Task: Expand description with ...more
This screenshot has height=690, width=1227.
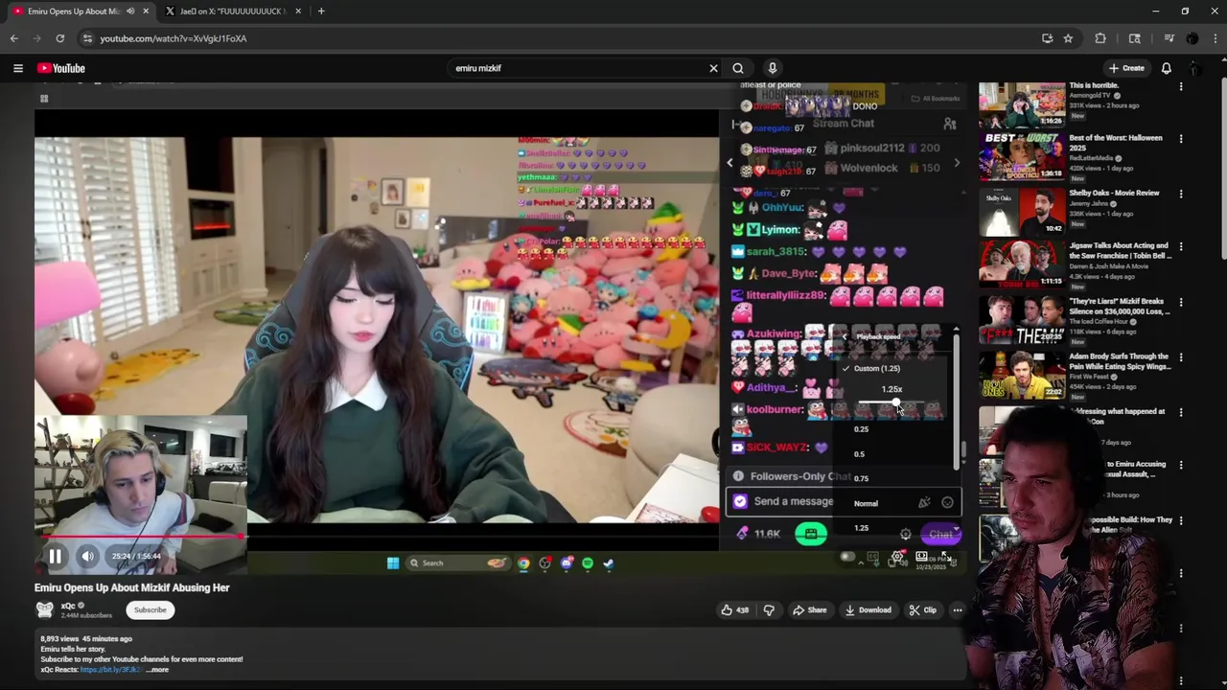Action: pyautogui.click(x=157, y=670)
